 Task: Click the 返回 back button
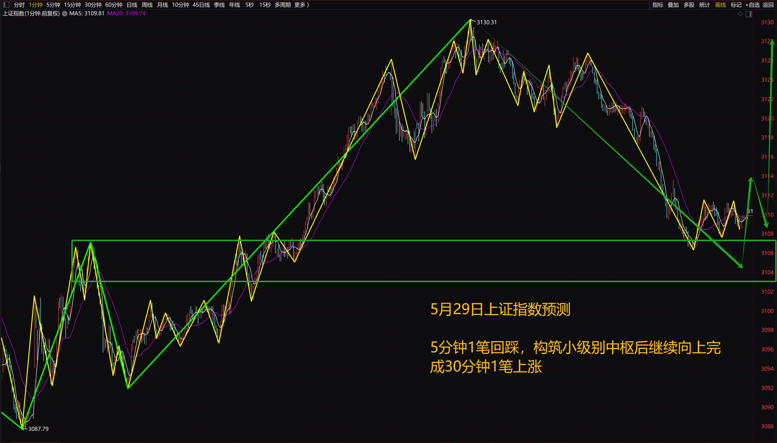[768, 5]
